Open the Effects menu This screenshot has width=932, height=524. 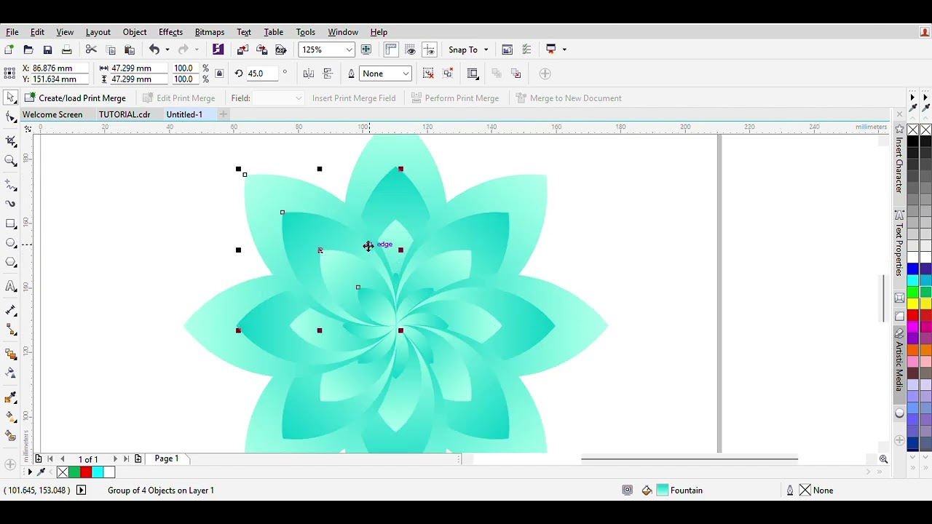point(170,32)
